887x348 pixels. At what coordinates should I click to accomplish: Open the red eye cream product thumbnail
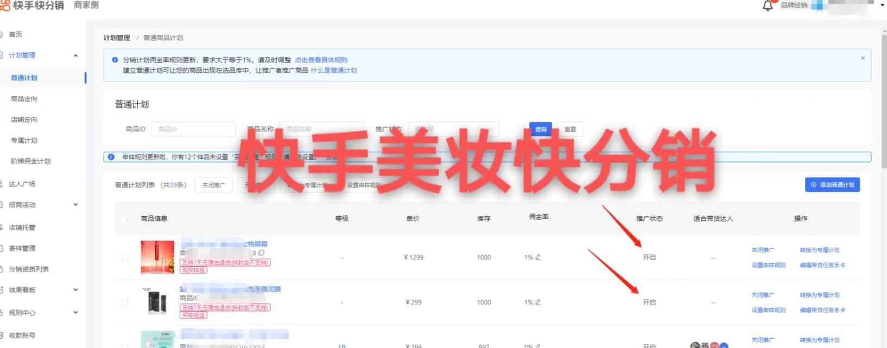click(157, 257)
